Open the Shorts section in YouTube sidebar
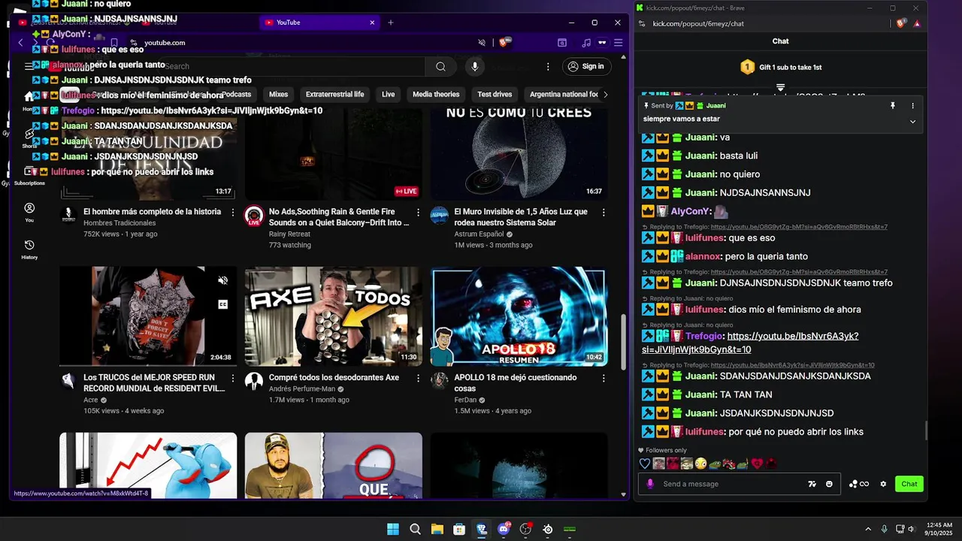The height and width of the screenshot is (541, 962). pyautogui.click(x=29, y=138)
